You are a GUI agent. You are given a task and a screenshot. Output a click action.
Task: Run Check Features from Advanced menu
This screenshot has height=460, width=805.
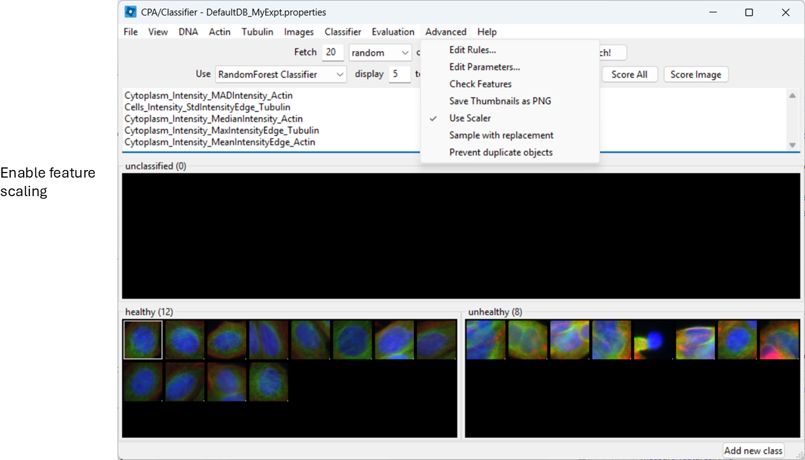(x=480, y=84)
